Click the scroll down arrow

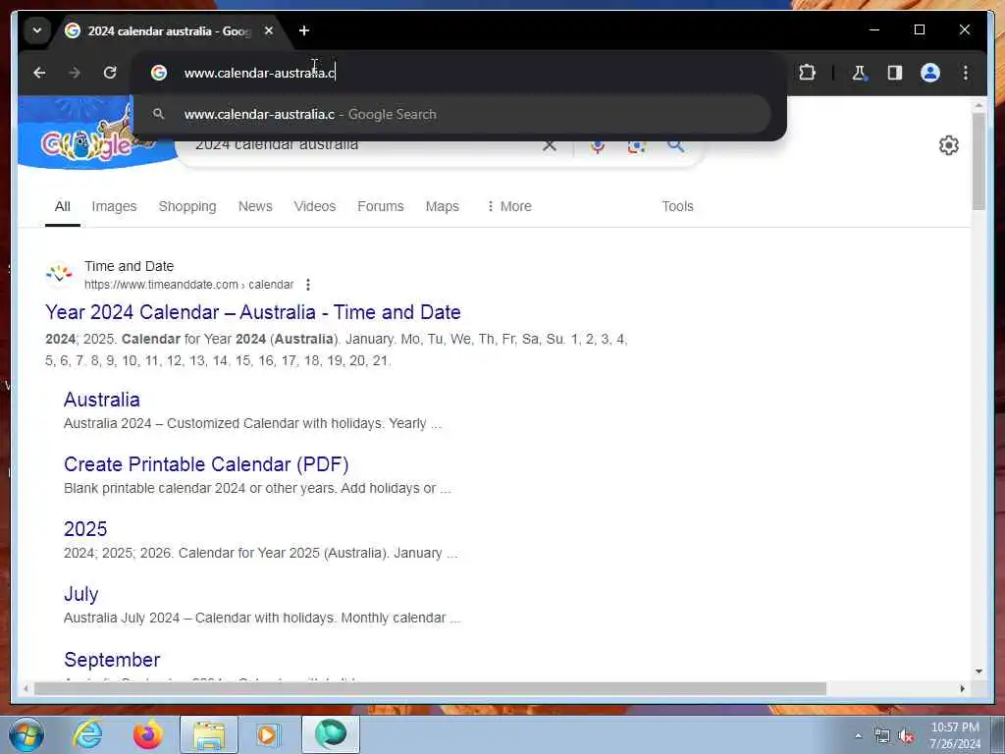coord(979,672)
